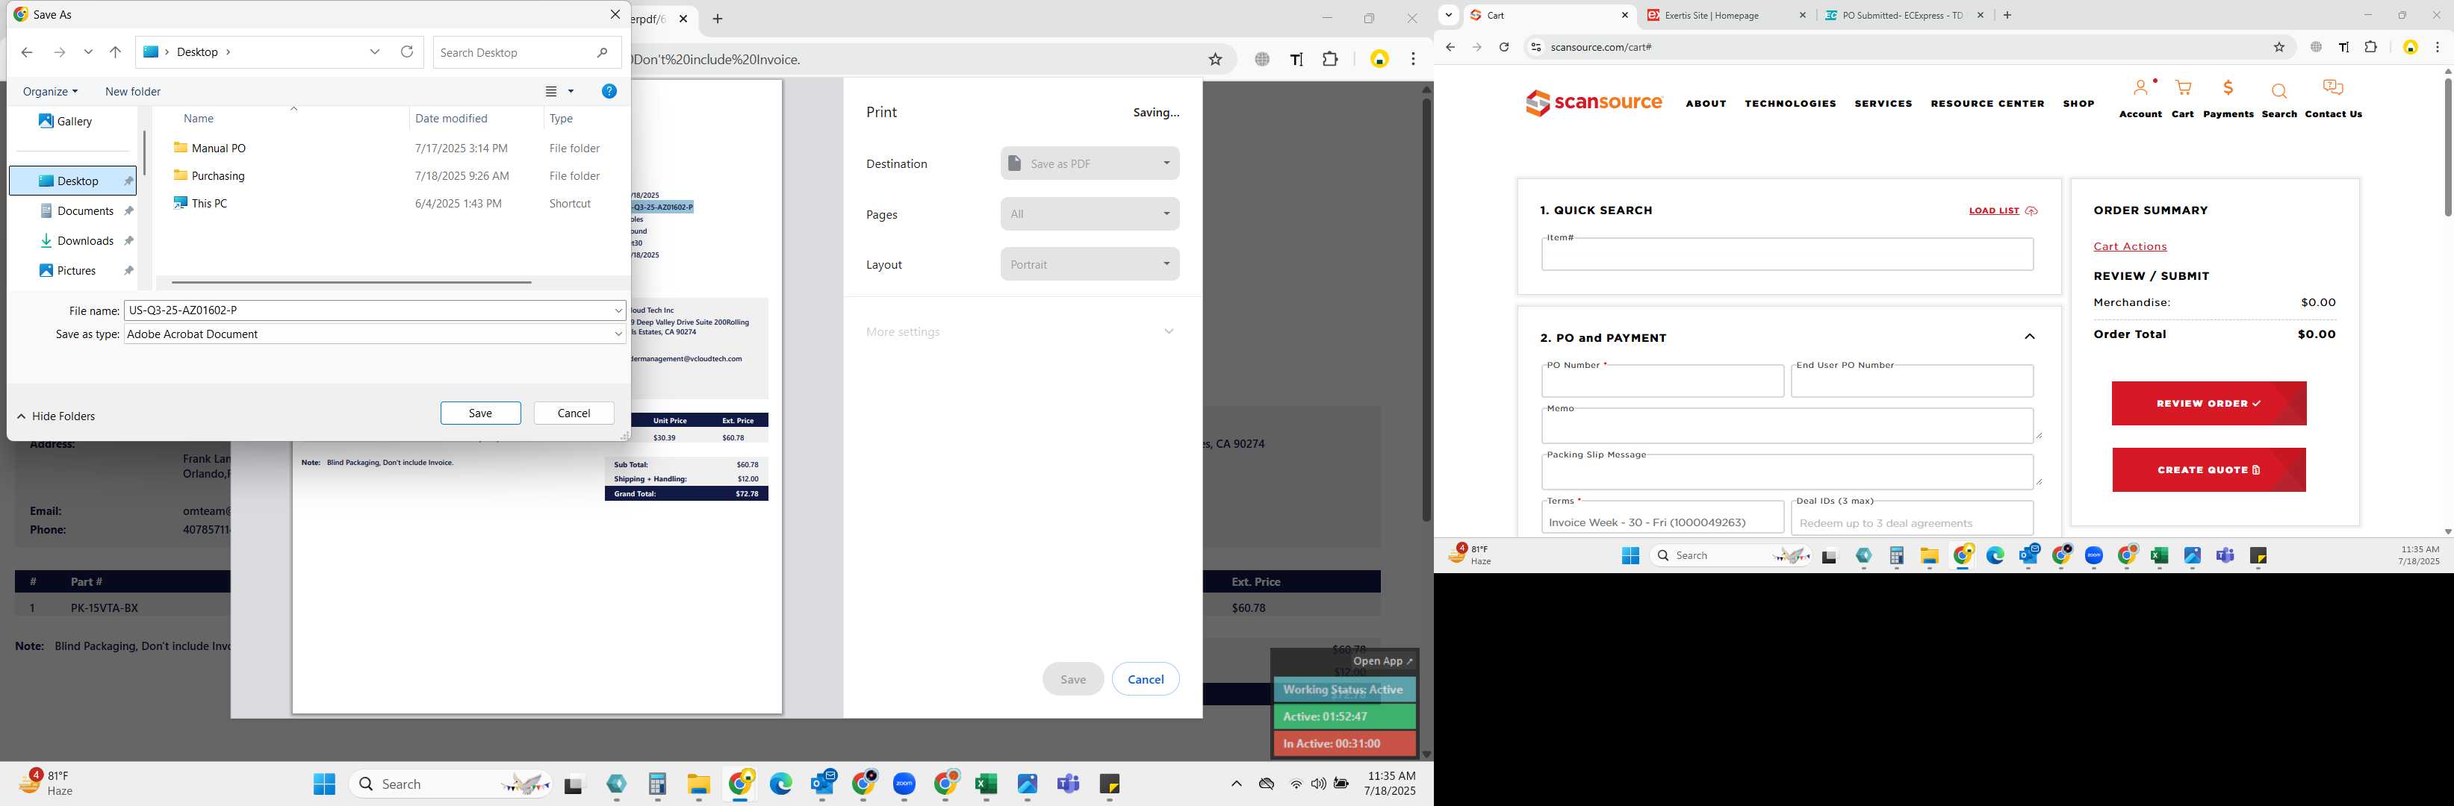
Task: Bookmark this page star in left browser
Action: pos(1216,59)
